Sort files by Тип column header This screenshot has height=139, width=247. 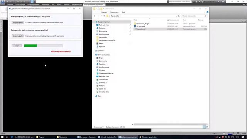click(x=184, y=20)
